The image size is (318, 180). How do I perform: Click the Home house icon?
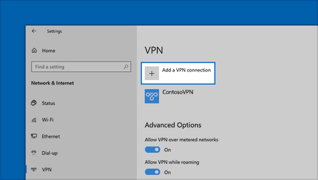point(34,51)
